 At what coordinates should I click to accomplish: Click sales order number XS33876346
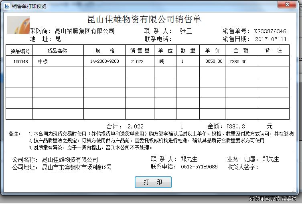[x=270, y=31]
